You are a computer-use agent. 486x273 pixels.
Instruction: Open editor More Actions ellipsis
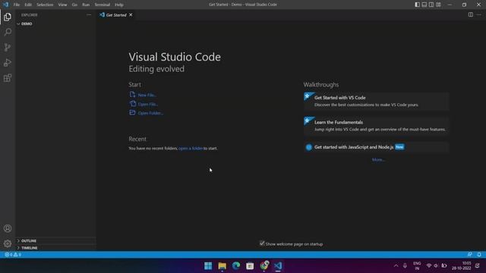coord(479,14)
